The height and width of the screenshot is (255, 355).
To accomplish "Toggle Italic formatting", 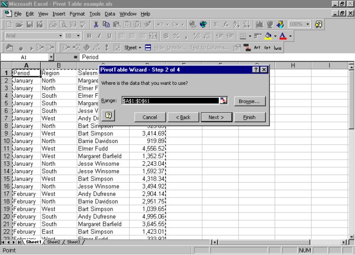I will pyautogui.click(x=99, y=36).
